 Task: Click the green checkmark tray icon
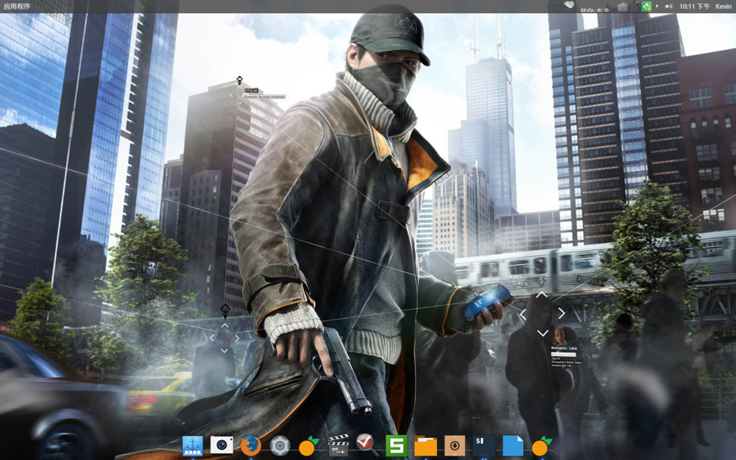pyautogui.click(x=646, y=7)
